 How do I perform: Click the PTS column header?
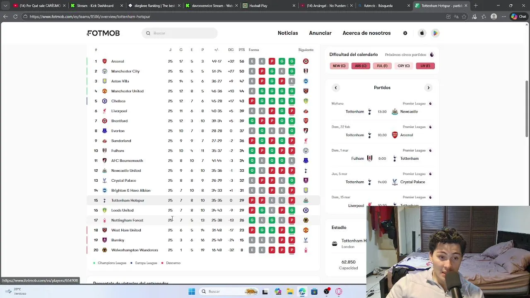click(241, 50)
